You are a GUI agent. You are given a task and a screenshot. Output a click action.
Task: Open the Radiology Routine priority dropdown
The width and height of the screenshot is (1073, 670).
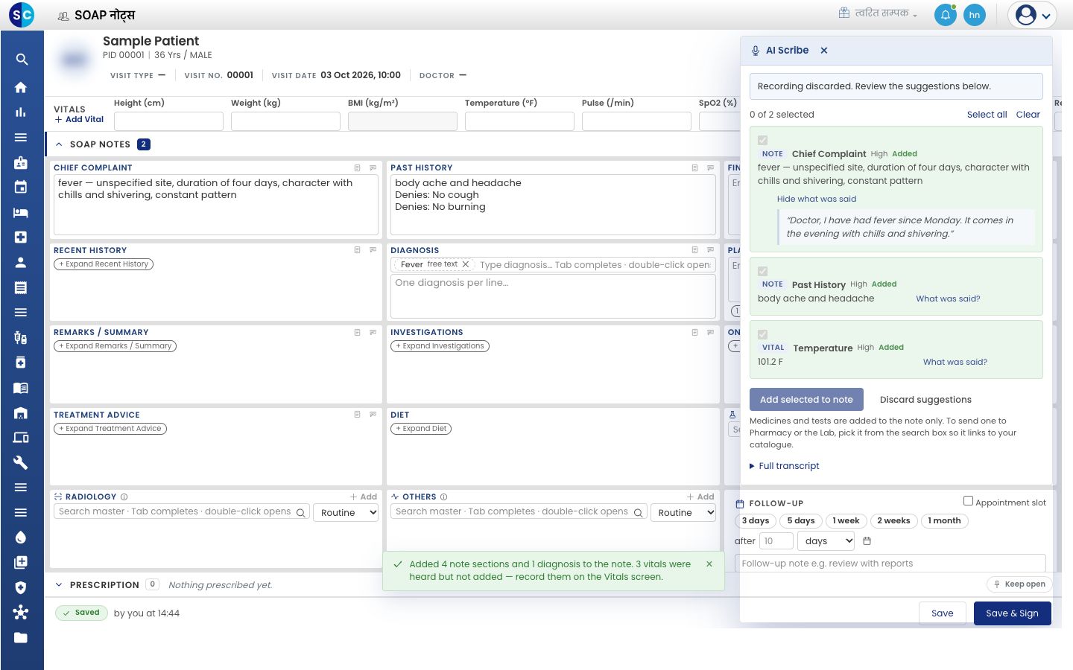(x=346, y=512)
